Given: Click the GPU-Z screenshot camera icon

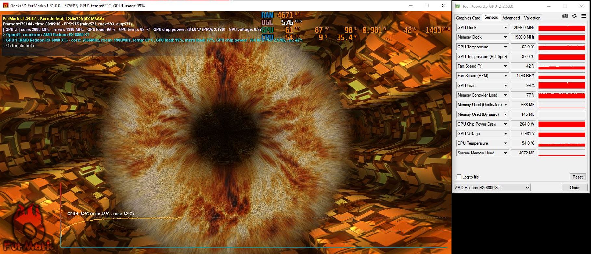Looking at the screenshot, I should pyautogui.click(x=565, y=16).
